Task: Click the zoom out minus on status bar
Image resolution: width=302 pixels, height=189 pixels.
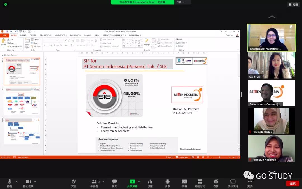Action: tap(212, 157)
